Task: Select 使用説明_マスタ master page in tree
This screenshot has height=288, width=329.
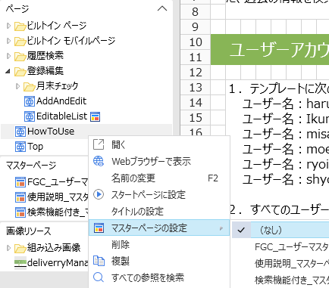Action: pos(58,197)
